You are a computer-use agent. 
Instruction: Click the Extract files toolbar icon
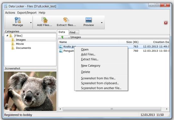pos(66,20)
